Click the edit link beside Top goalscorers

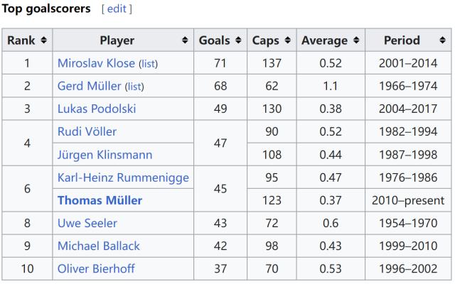click(x=117, y=9)
